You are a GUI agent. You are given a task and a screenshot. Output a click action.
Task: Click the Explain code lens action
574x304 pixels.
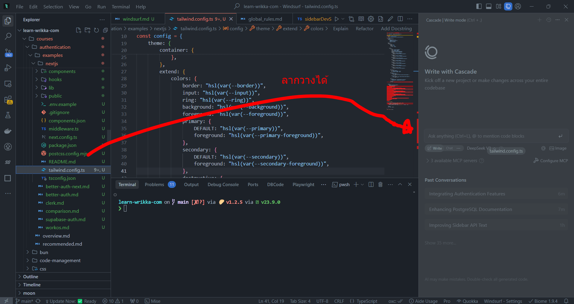[x=340, y=28]
